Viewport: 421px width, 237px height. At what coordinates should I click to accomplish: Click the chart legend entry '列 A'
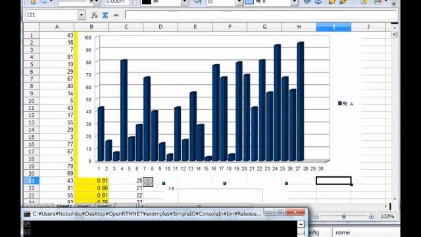346,104
